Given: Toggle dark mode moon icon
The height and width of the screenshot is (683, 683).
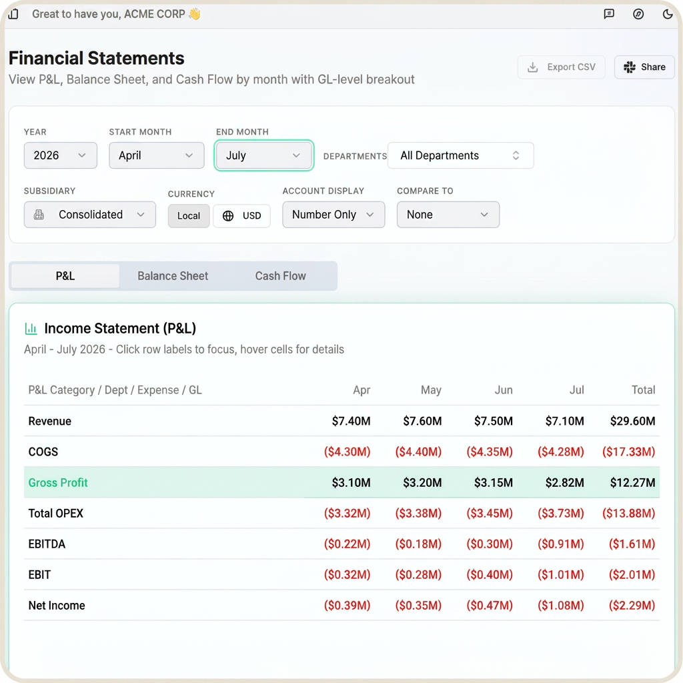Looking at the screenshot, I should click(x=667, y=14).
